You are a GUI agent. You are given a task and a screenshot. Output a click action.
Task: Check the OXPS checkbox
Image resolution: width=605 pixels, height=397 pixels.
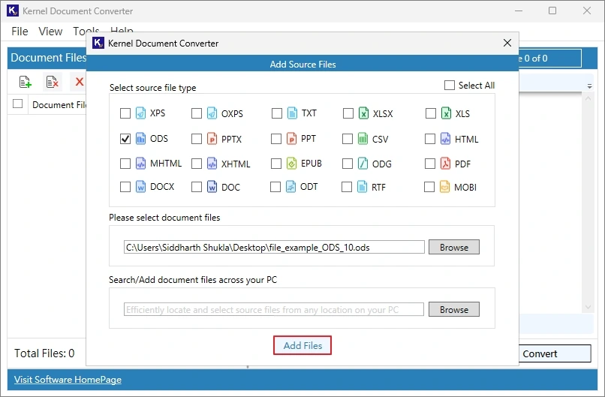197,113
